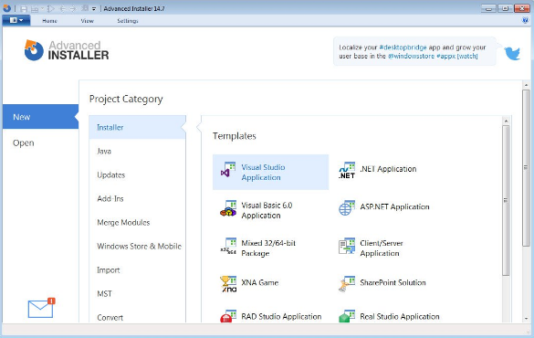Click the outer page scroll down arrow
The height and width of the screenshot is (338, 534).
pos(526,319)
